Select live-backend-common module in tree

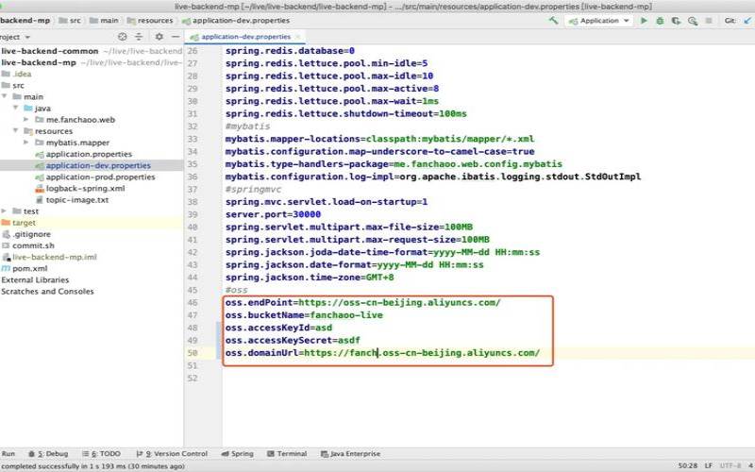point(50,51)
